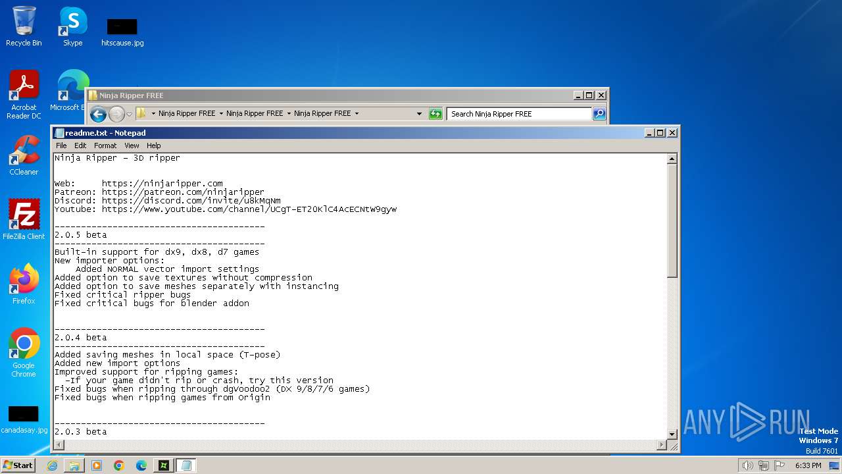Screen dimensions: 842x474
Task: Open the address bar history dropdown
Action: (419, 114)
